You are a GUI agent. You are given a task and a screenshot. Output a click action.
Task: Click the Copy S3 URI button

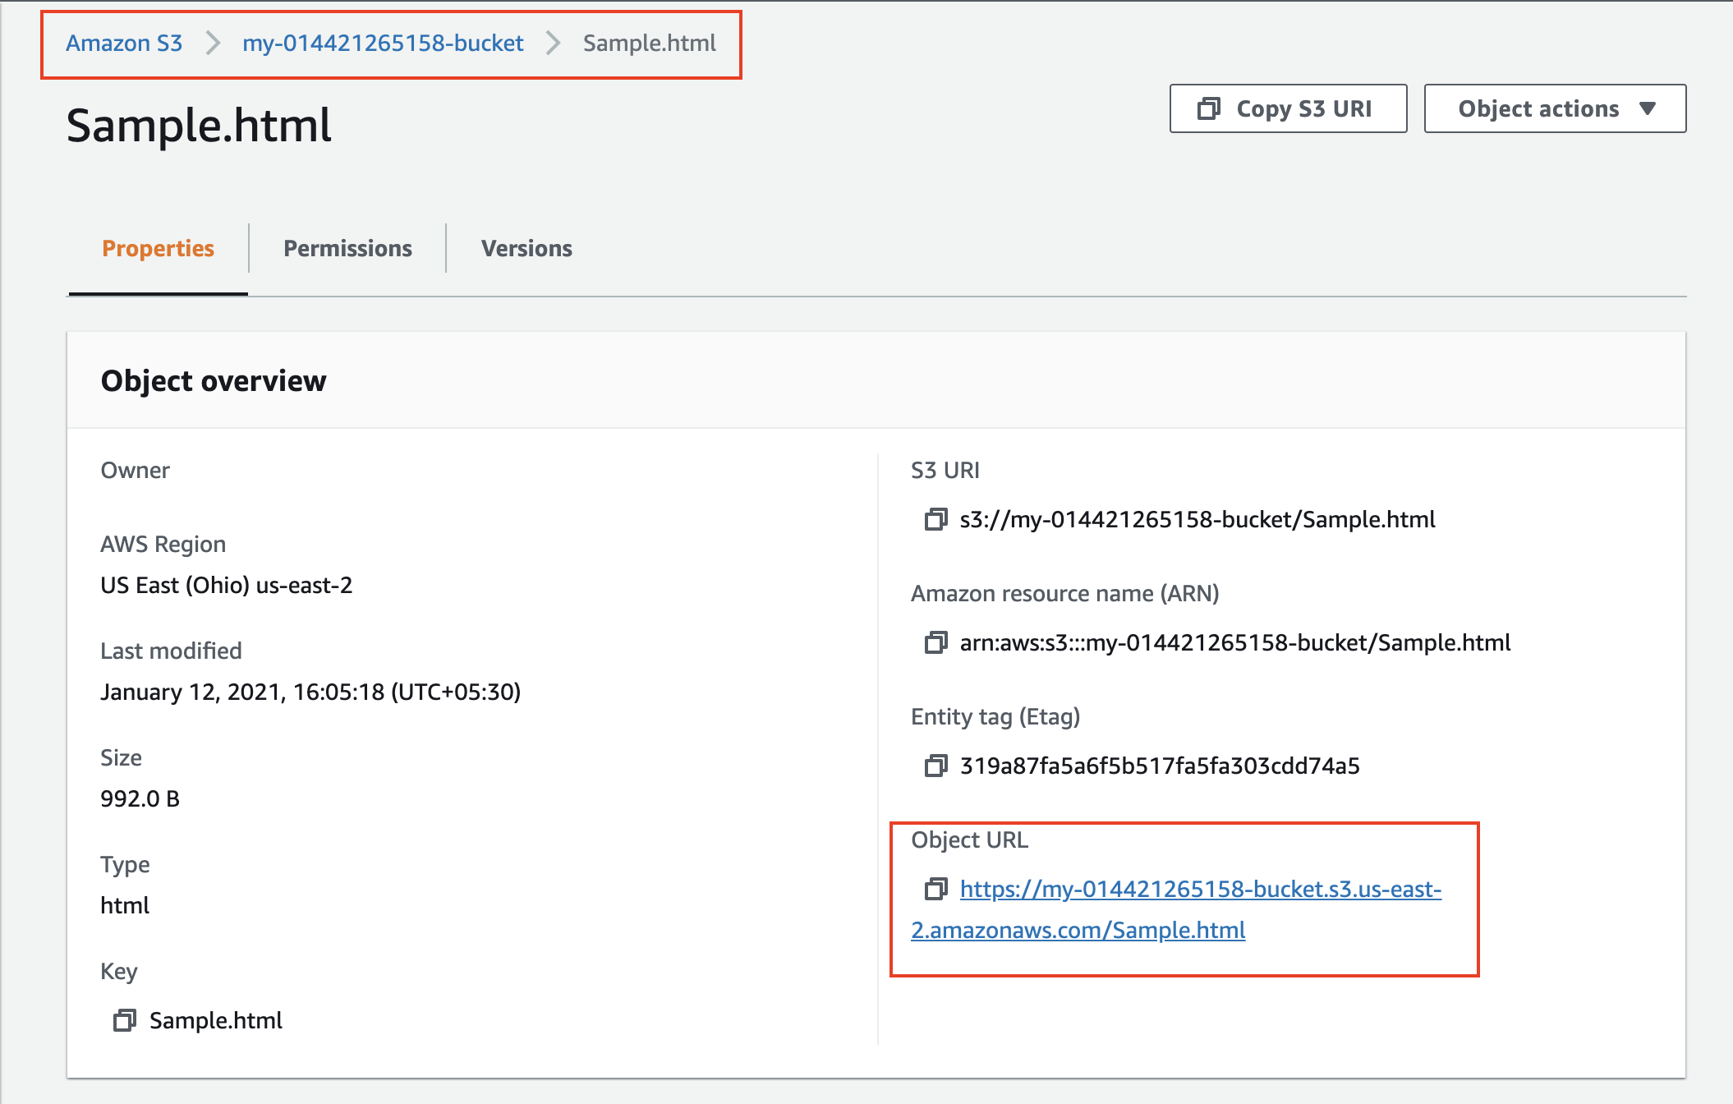tap(1288, 108)
